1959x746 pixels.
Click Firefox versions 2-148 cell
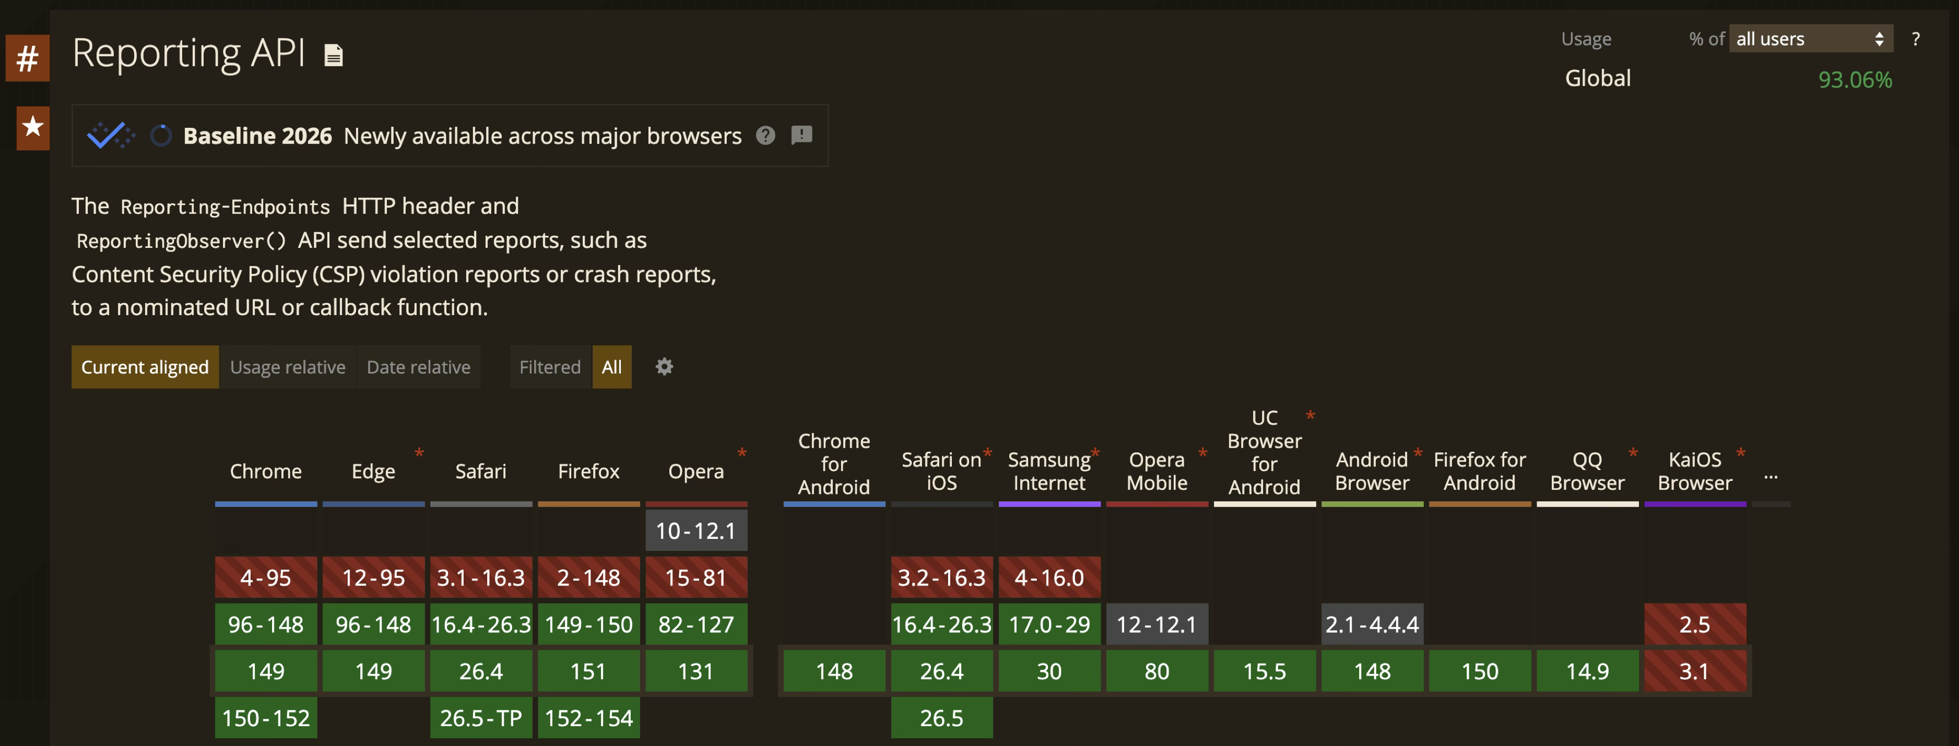pyautogui.click(x=588, y=577)
